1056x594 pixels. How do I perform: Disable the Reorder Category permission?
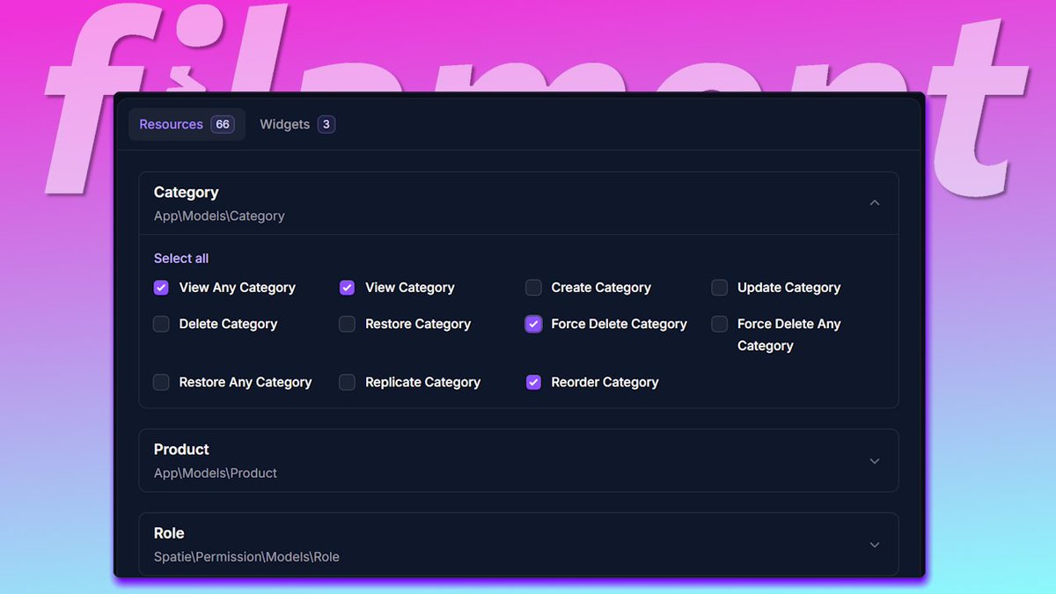point(533,382)
